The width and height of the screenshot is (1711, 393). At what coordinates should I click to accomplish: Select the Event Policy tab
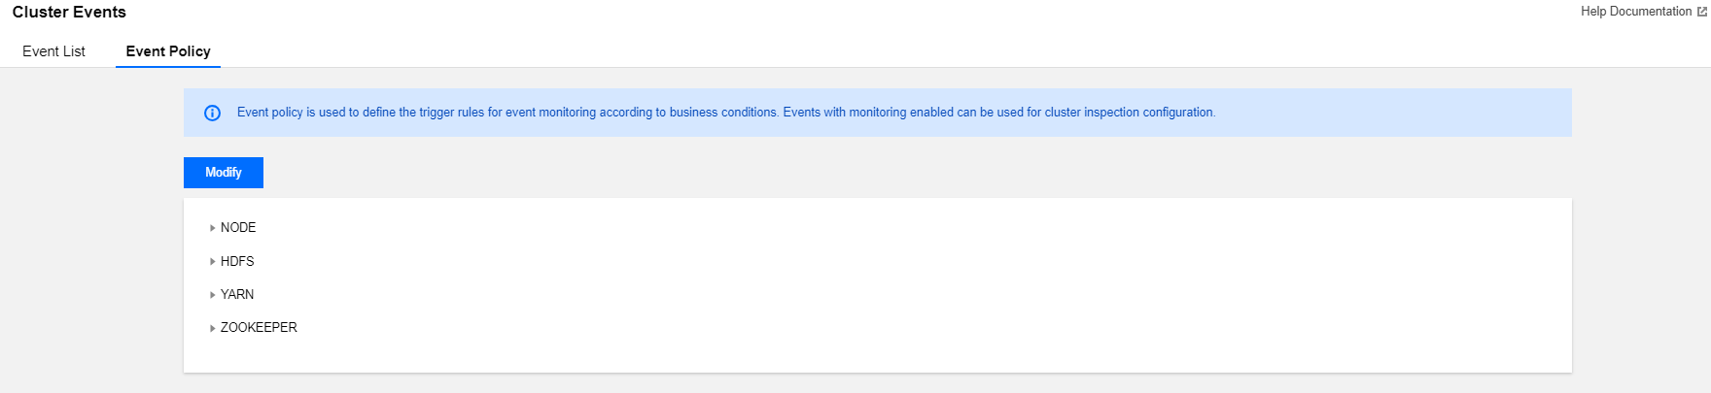coord(168,51)
